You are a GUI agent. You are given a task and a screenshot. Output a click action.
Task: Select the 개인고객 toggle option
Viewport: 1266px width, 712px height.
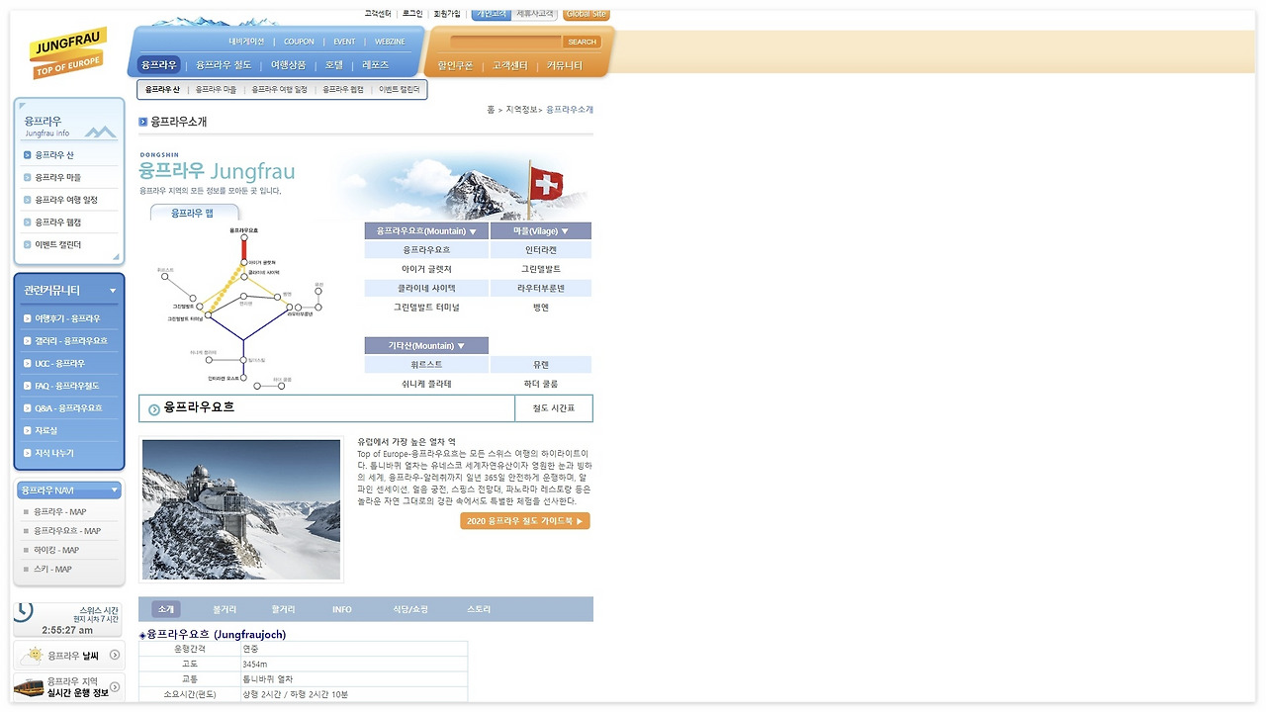point(492,14)
